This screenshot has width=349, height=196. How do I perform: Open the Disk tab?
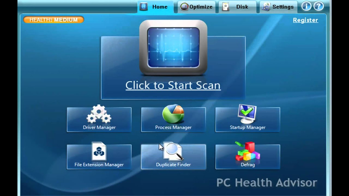click(x=237, y=7)
